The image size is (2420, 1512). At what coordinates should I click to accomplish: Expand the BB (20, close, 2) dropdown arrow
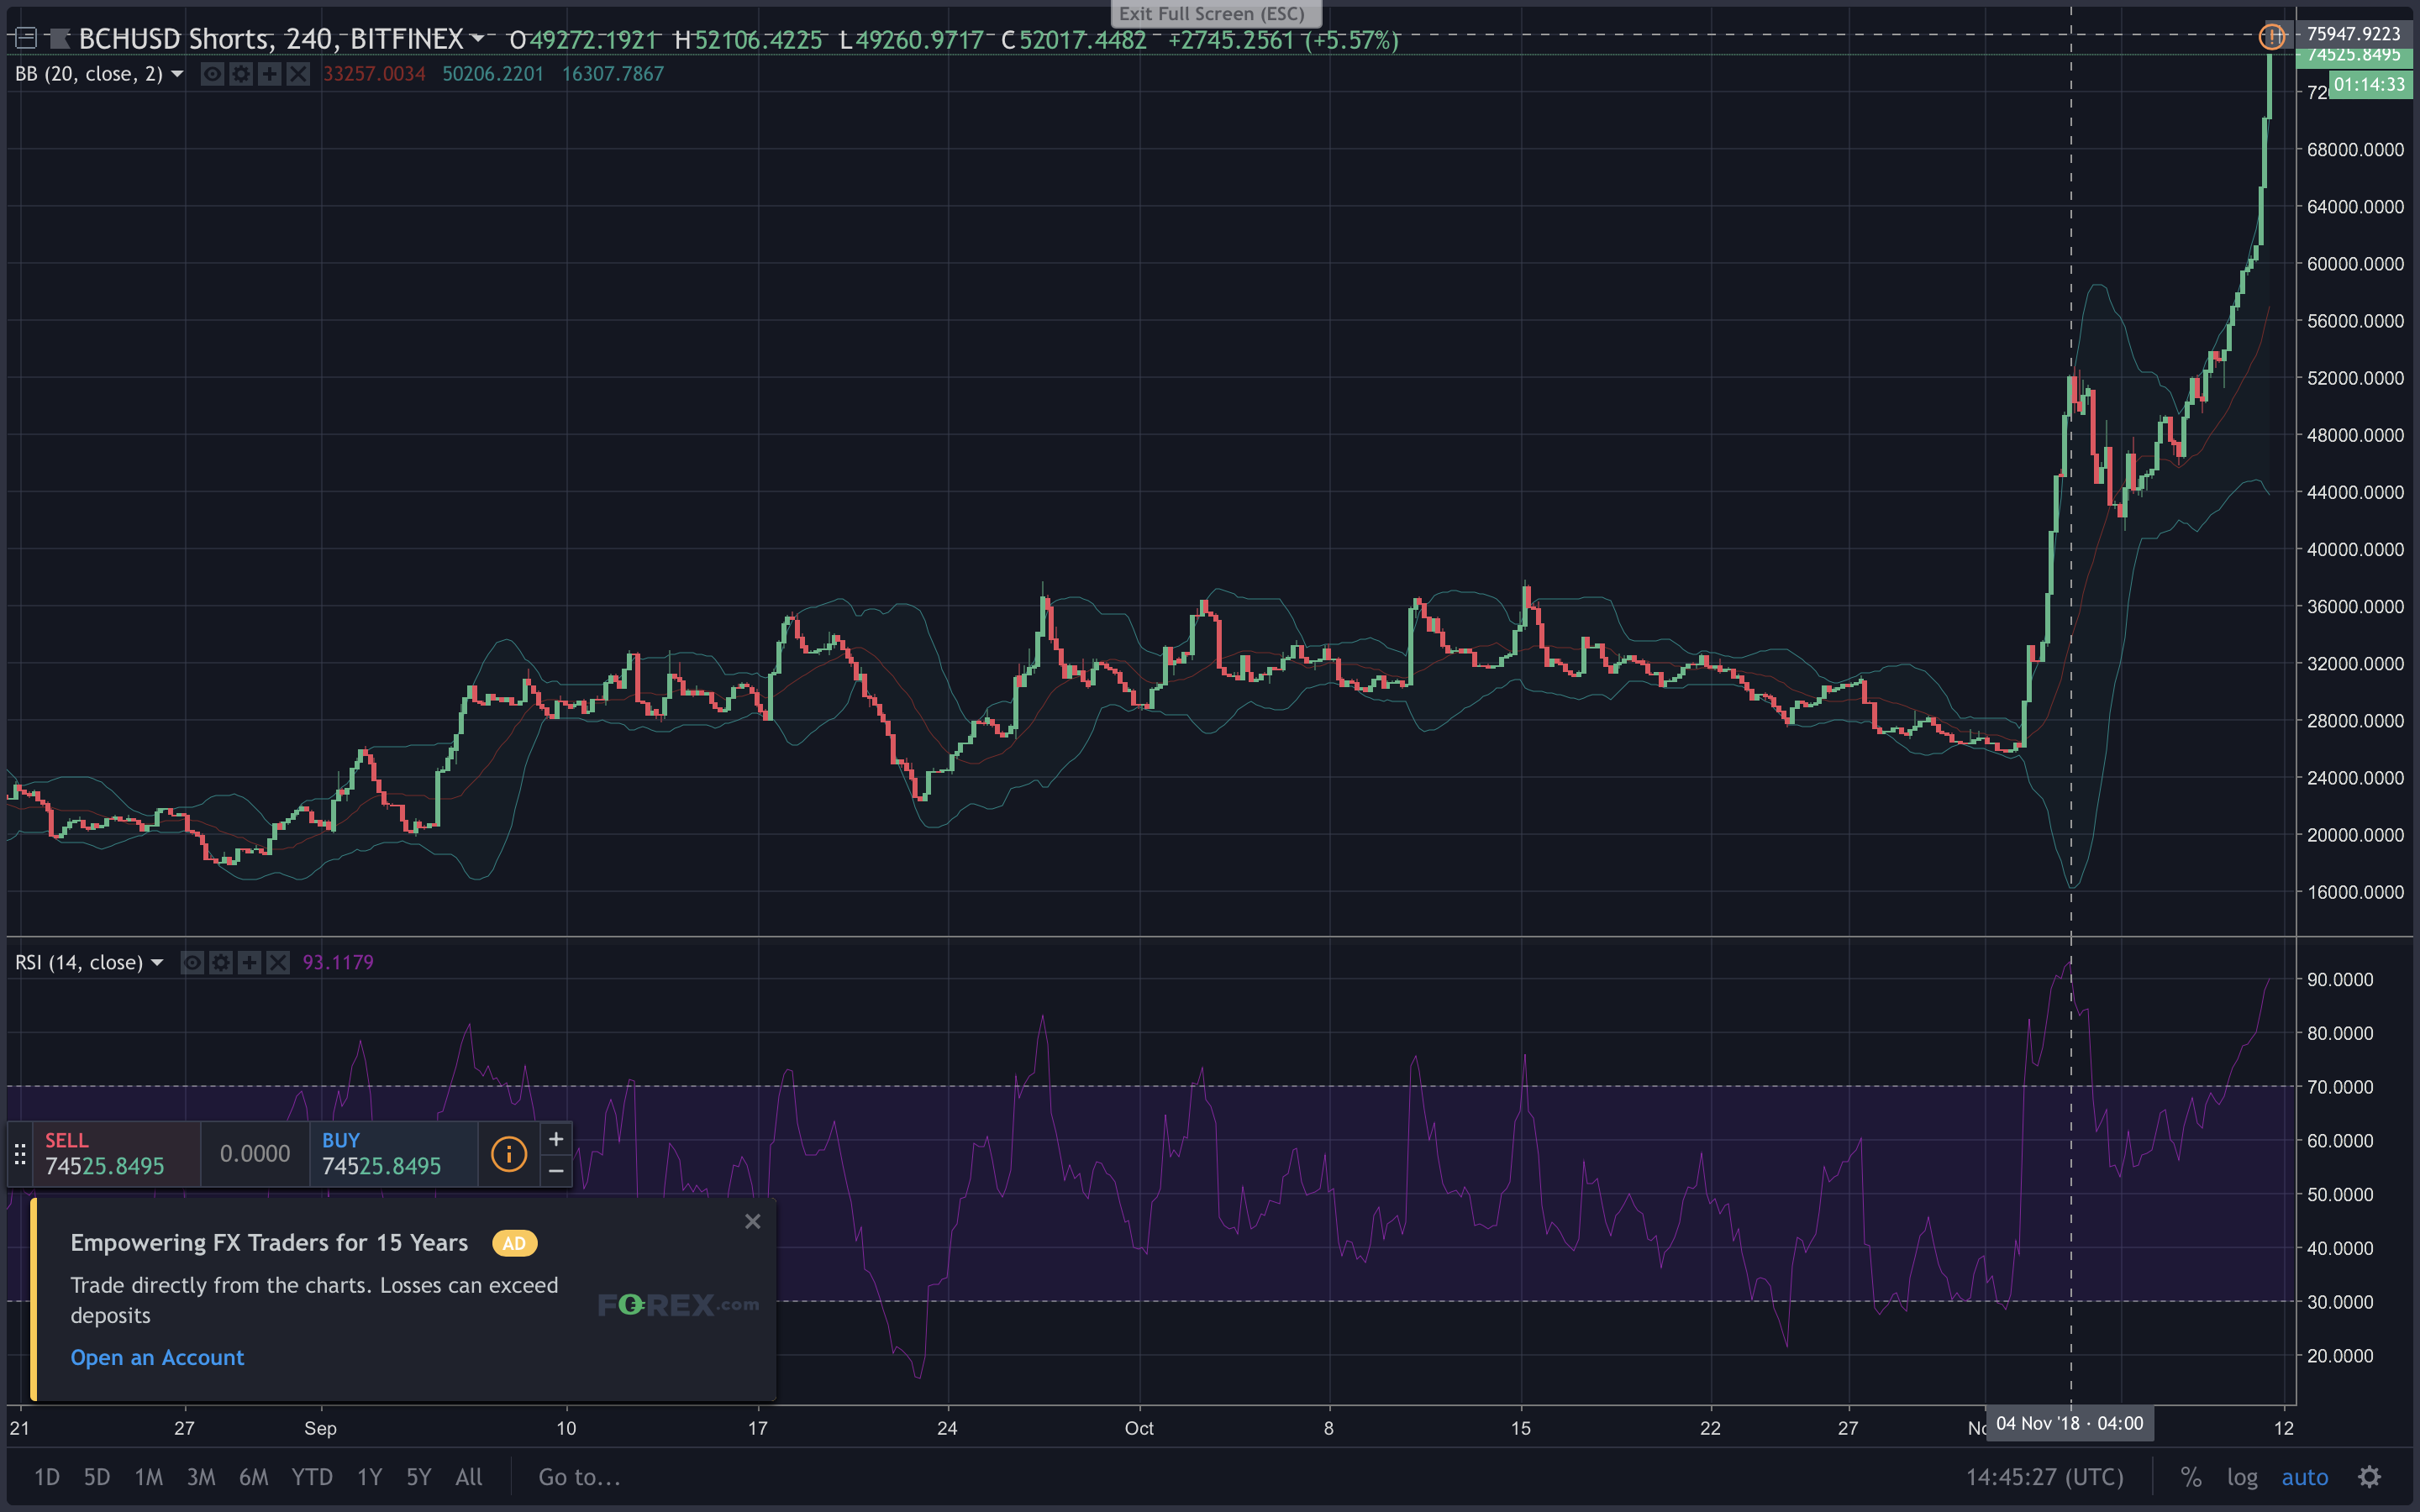pyautogui.click(x=177, y=74)
